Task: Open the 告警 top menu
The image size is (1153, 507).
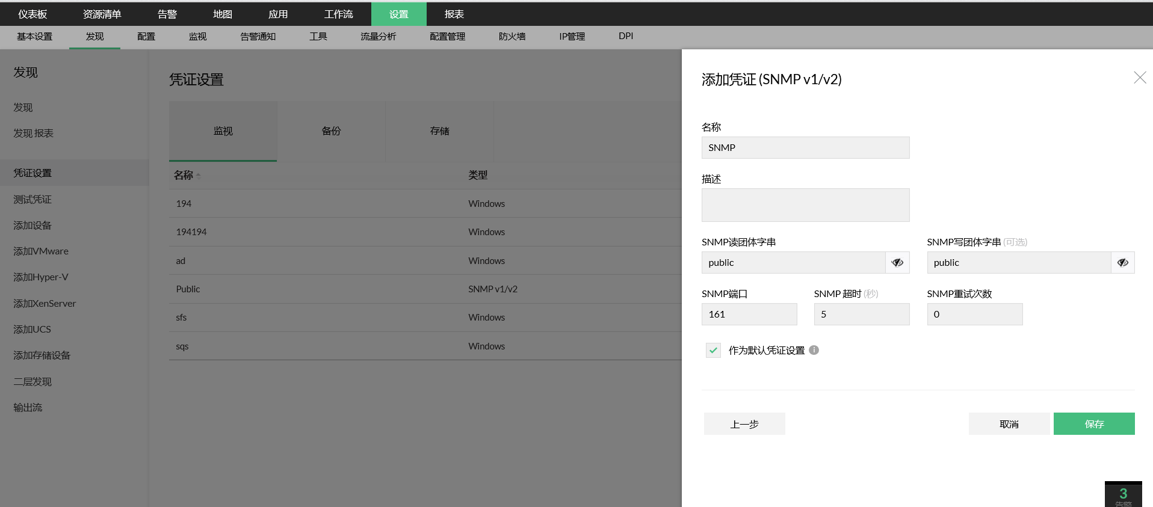Action: 167,14
